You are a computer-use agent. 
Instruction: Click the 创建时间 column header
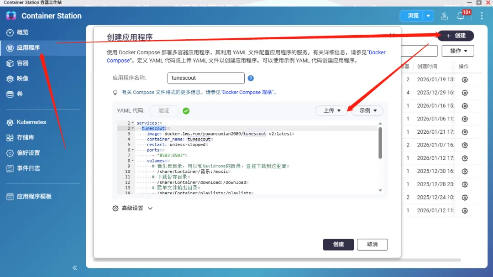(427, 66)
